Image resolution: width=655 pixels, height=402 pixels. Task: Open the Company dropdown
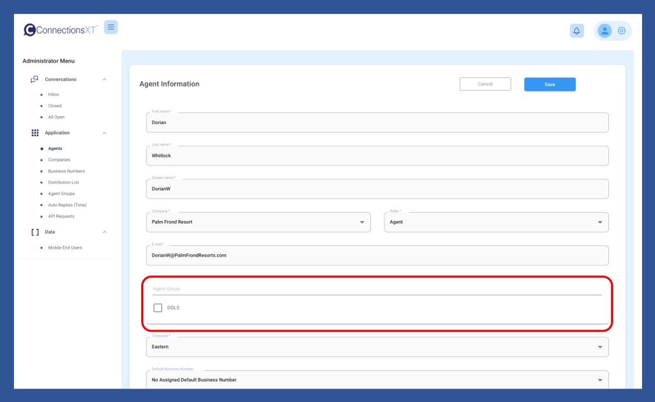[258, 222]
